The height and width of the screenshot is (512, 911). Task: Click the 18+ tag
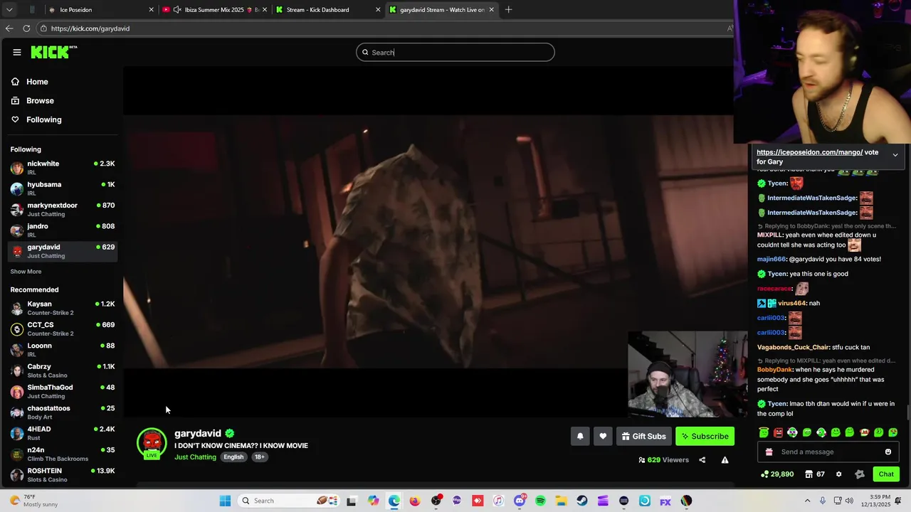(260, 457)
